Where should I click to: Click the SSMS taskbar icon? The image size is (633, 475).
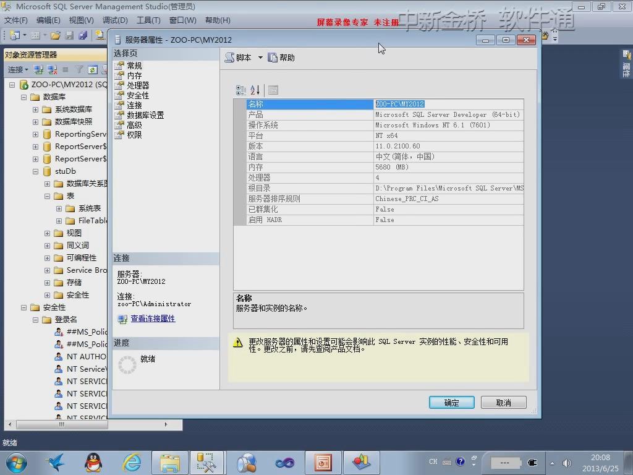coord(206,463)
